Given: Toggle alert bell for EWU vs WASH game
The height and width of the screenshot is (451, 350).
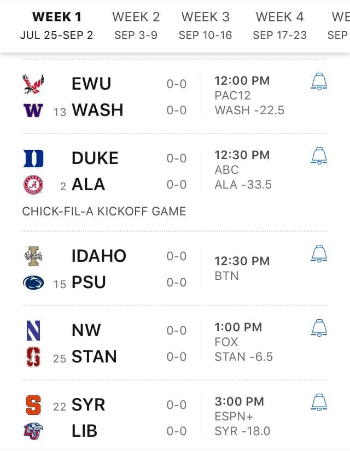Looking at the screenshot, I should pyautogui.click(x=319, y=81).
